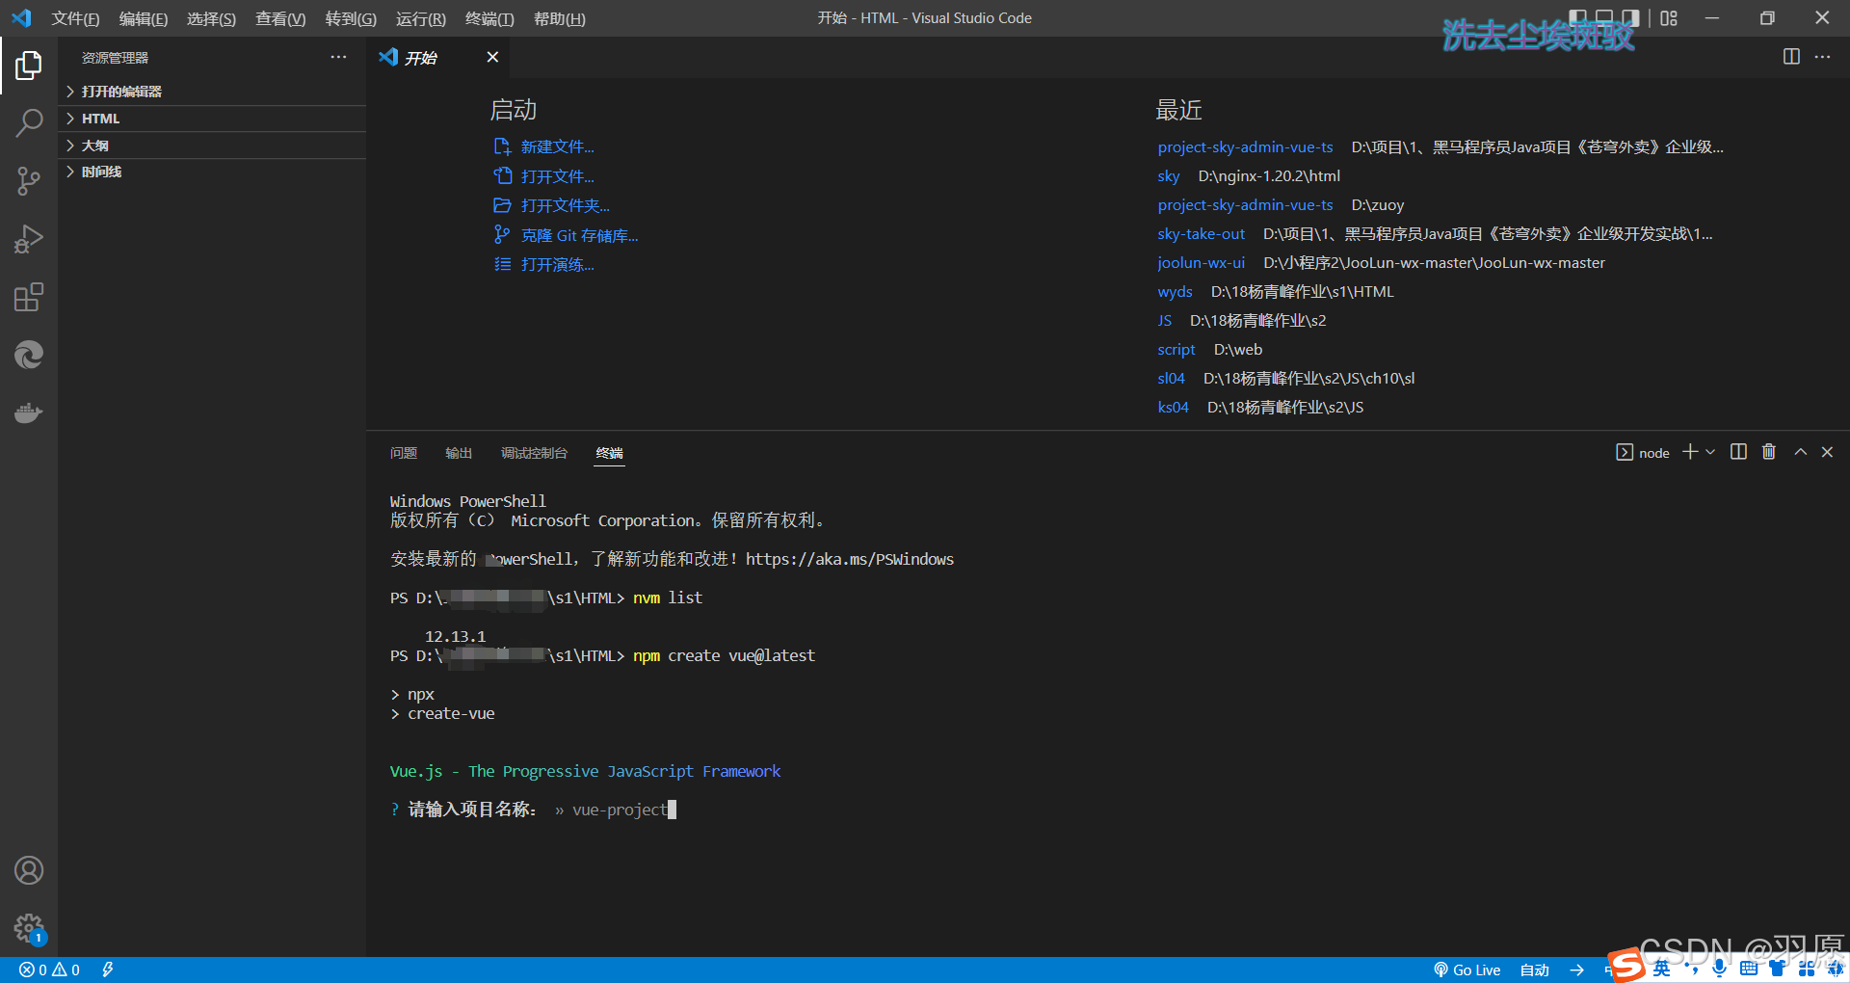Screen dimensions: 1850x983
Task: Open explorer panel more actions ellipsis
Action: coord(338,58)
